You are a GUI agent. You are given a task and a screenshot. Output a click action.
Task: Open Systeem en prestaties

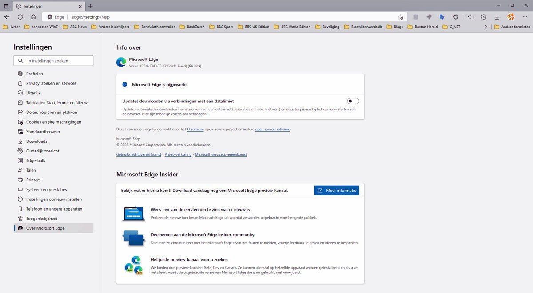[x=53, y=190]
